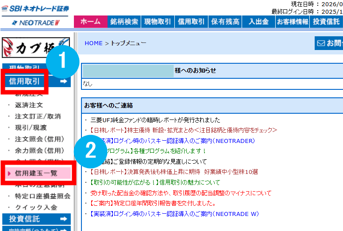Open the 信用取引の魅力について link
Viewport: 343px width, 231px height.
coord(155,182)
